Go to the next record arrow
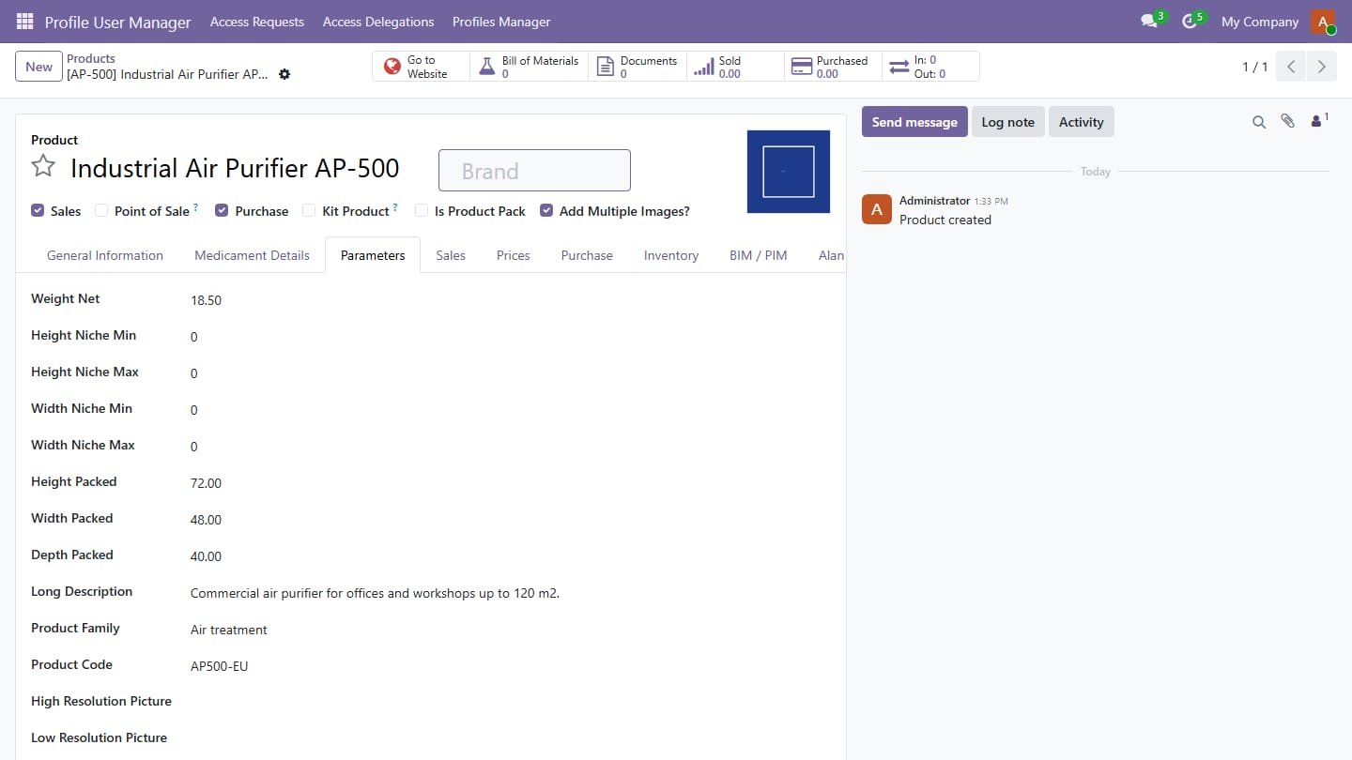1352x760 pixels. (x=1321, y=67)
